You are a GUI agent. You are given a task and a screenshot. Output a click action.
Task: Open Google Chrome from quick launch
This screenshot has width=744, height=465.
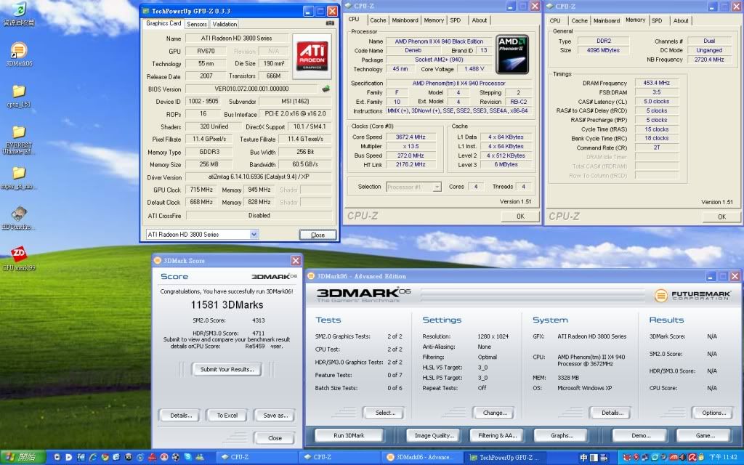[105, 457]
